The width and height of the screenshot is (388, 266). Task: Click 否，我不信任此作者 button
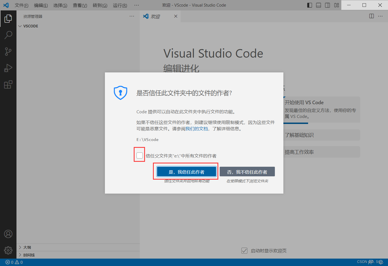247,172
